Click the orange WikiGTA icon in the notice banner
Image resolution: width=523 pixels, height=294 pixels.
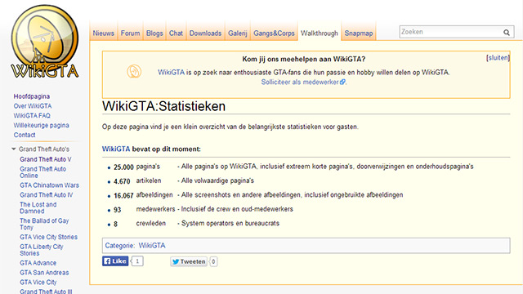(134, 71)
